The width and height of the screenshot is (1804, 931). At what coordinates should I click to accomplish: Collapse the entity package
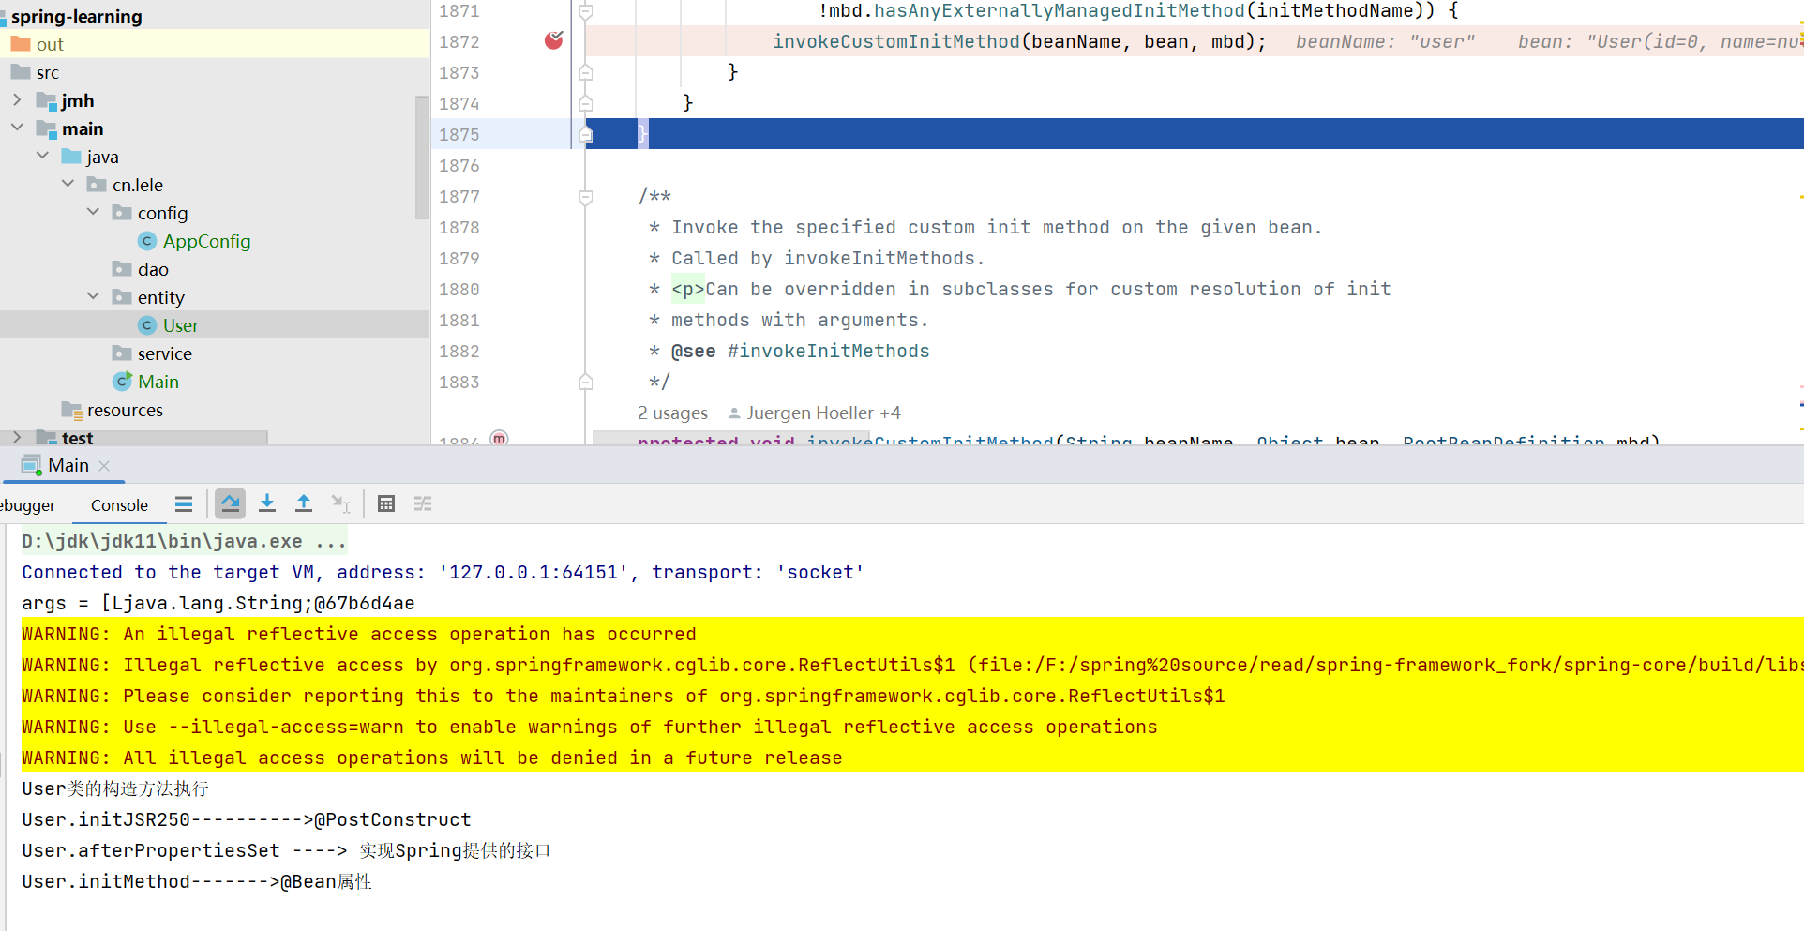[x=93, y=296]
